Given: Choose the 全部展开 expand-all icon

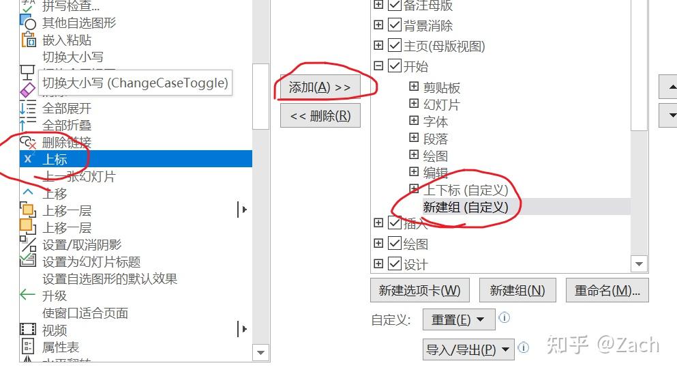Looking at the screenshot, I should pyautogui.click(x=28, y=108).
